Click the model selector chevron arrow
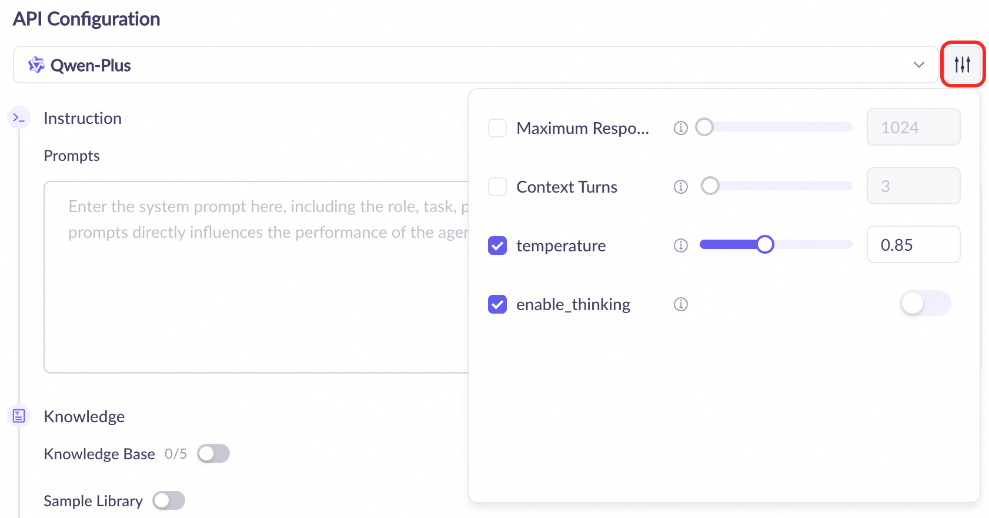The height and width of the screenshot is (518, 989). [918, 65]
